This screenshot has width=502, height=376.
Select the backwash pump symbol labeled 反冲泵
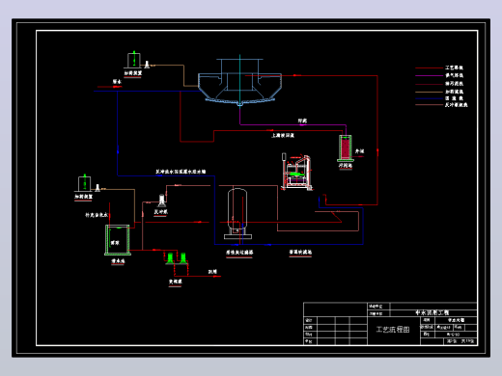click(162, 201)
